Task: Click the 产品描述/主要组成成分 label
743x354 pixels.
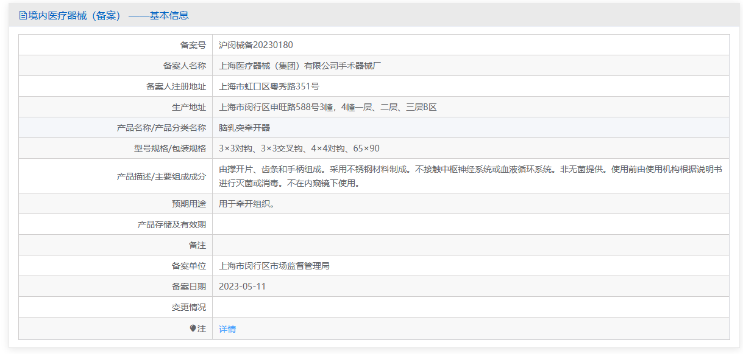Action: point(162,176)
